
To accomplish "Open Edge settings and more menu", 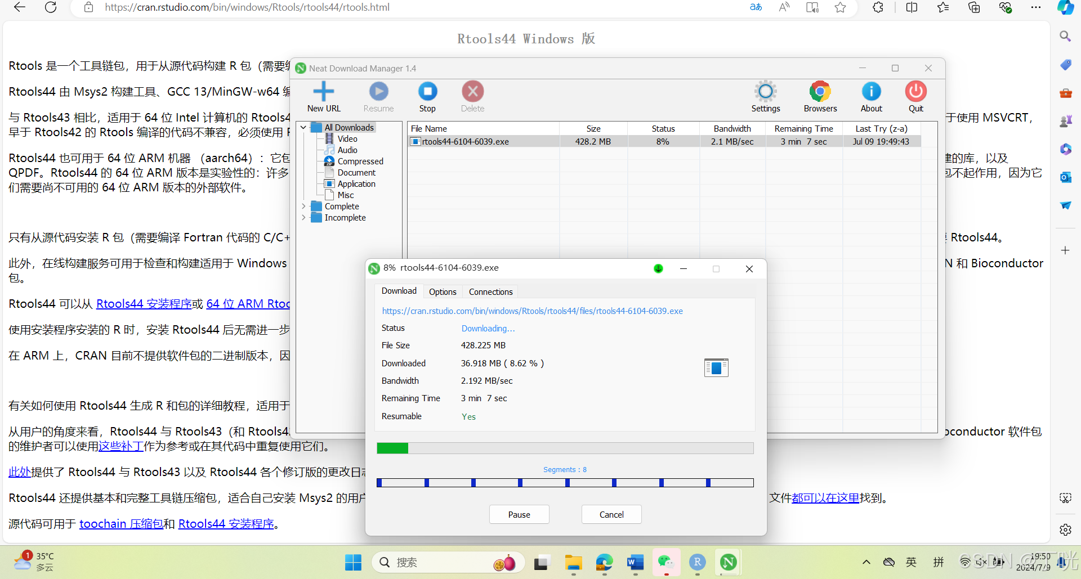I will pos(1035,7).
